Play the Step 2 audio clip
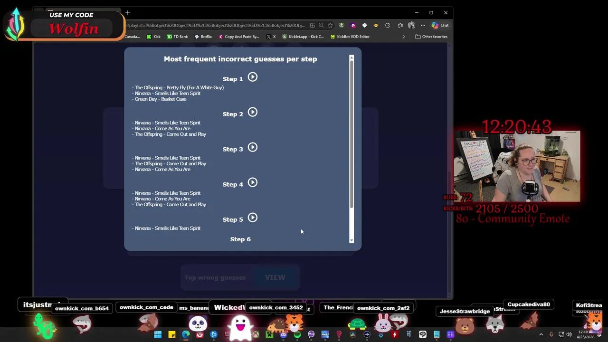The height and width of the screenshot is (342, 608). click(253, 112)
